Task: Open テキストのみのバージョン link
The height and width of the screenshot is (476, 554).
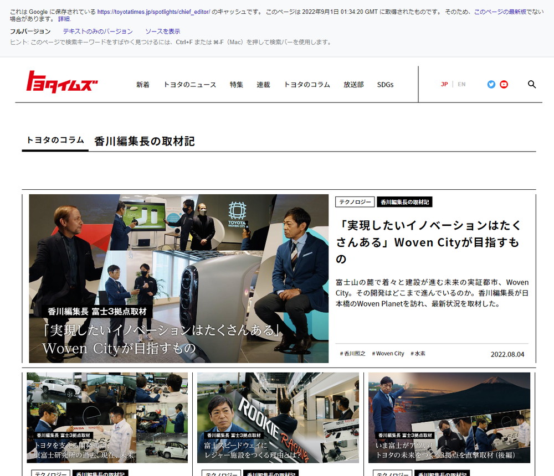Action: coord(98,32)
